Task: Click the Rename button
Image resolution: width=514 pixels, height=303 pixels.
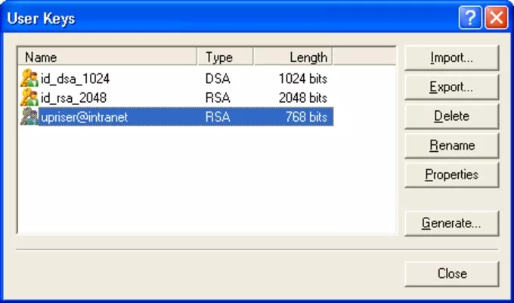Action: [x=451, y=145]
